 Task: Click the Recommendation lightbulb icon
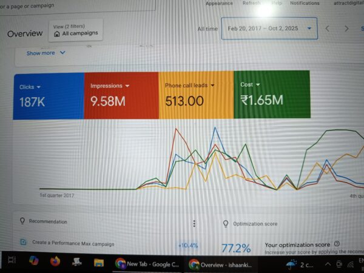tap(22, 221)
